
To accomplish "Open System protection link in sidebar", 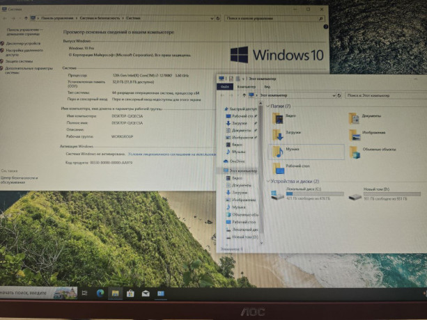I will pyautogui.click(x=19, y=61).
